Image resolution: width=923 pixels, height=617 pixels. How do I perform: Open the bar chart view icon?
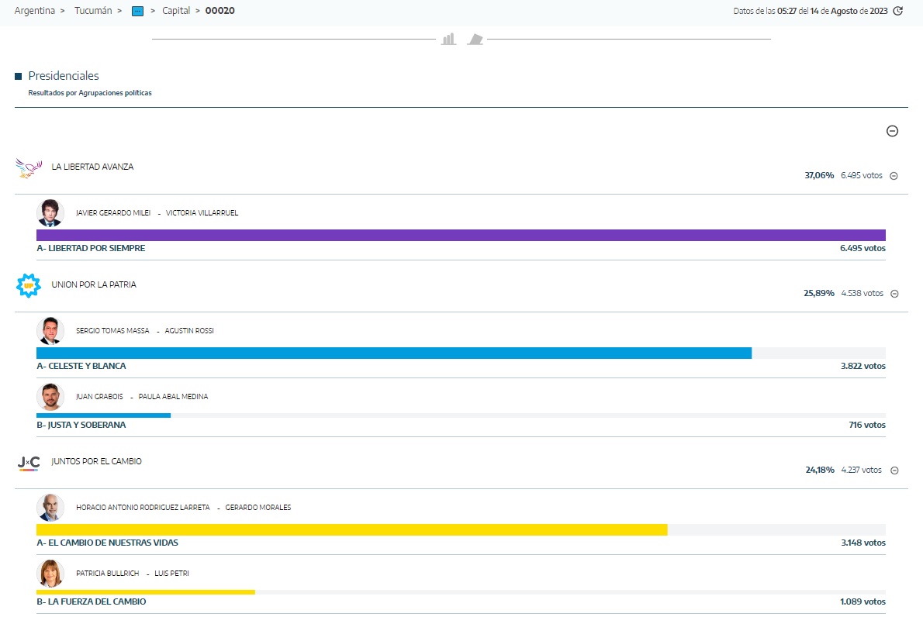coord(448,39)
